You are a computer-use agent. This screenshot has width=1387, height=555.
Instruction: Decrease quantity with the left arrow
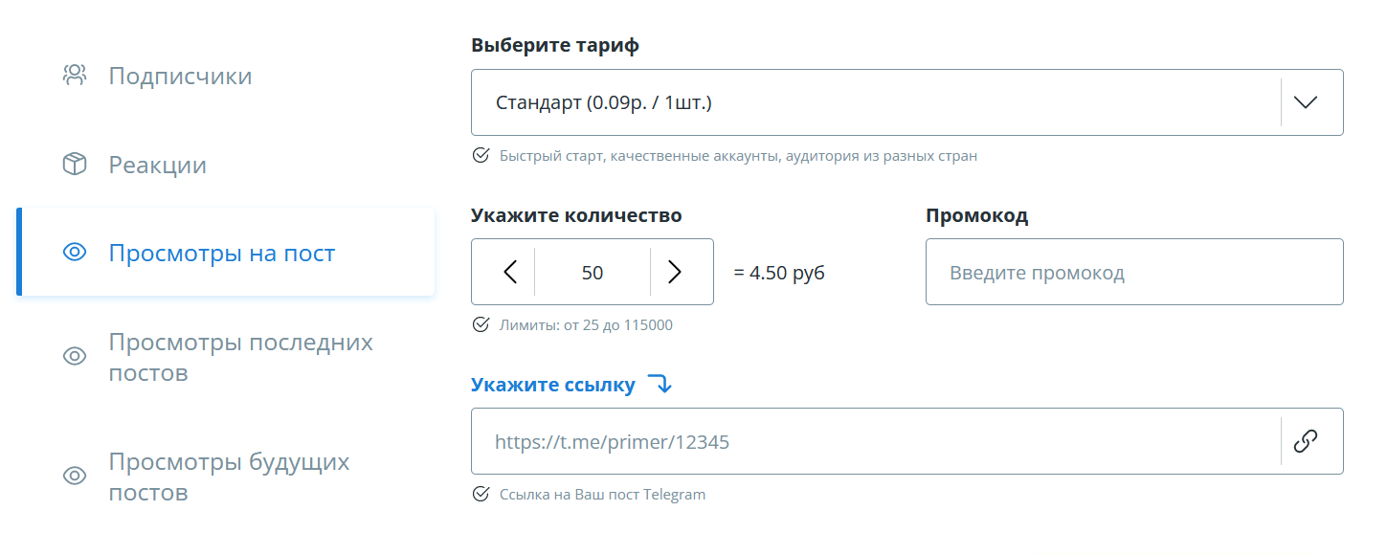click(510, 273)
